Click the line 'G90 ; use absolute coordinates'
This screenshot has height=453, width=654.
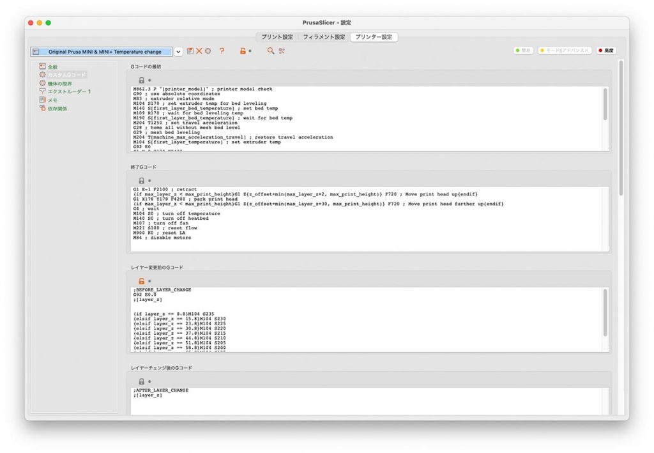click(x=176, y=94)
